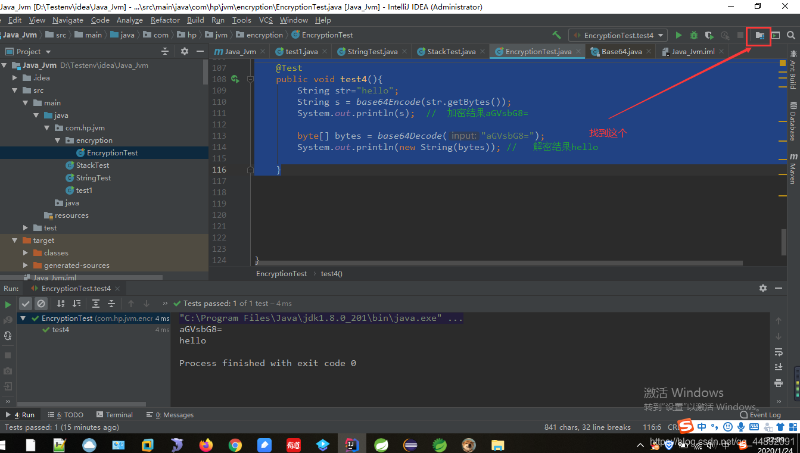Viewport: 800px width, 453px height.
Task: Run the EncryptionTest.test4 configuration
Action: pos(678,35)
